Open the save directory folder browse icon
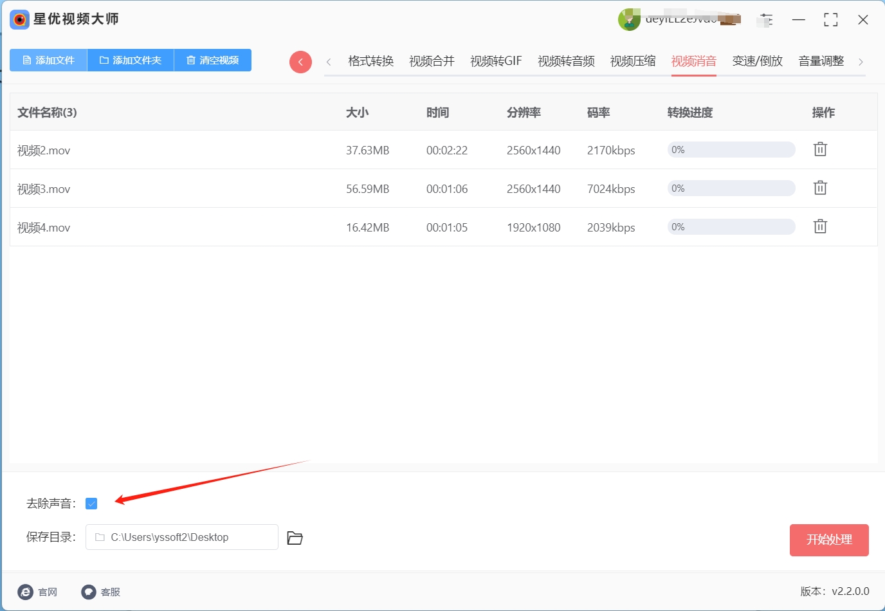The width and height of the screenshot is (885, 611). point(295,538)
